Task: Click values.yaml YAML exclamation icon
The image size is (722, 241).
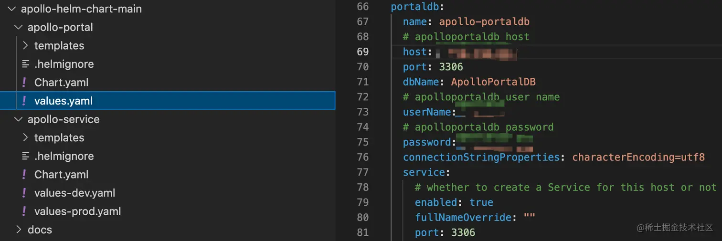Action: pyautogui.click(x=24, y=101)
